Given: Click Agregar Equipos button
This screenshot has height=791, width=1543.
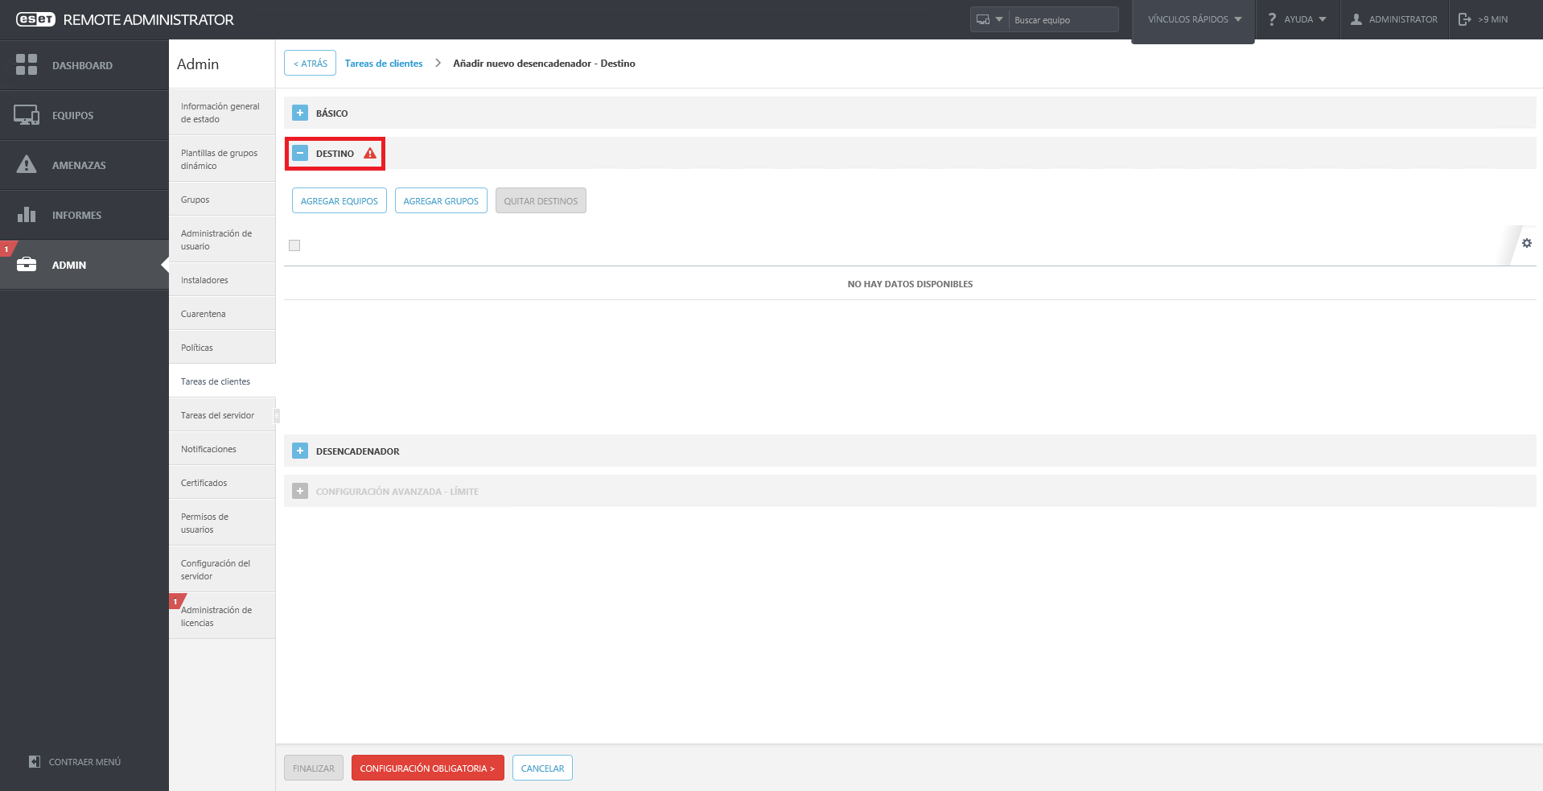Looking at the screenshot, I should click(339, 200).
